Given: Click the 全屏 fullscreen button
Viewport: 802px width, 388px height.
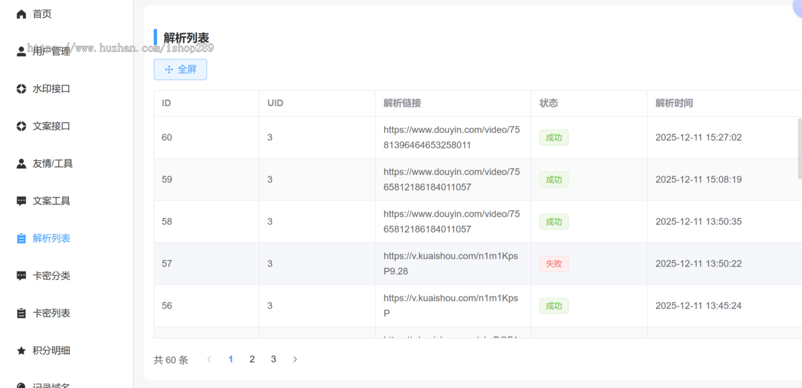Looking at the screenshot, I should [x=180, y=69].
